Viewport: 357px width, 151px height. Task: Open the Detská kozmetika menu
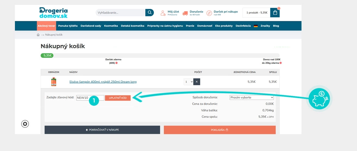click(x=132, y=26)
